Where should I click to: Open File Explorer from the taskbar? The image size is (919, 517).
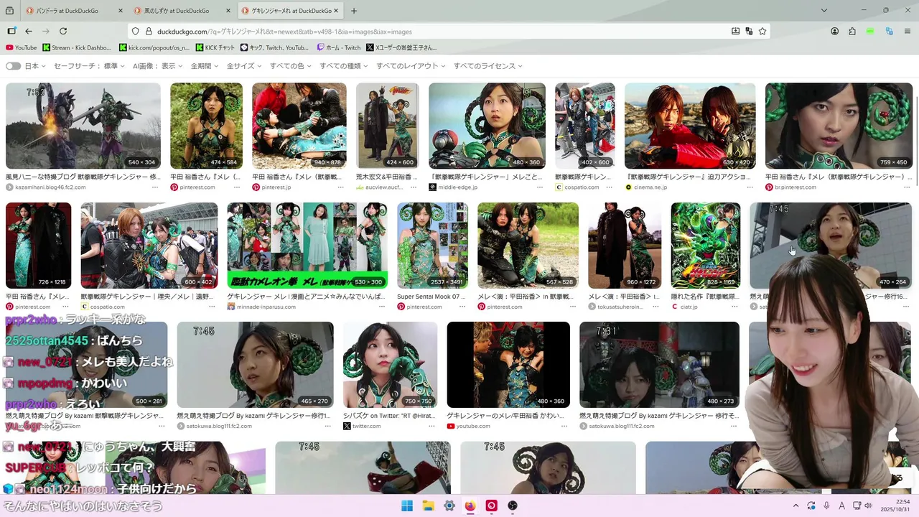point(428,506)
